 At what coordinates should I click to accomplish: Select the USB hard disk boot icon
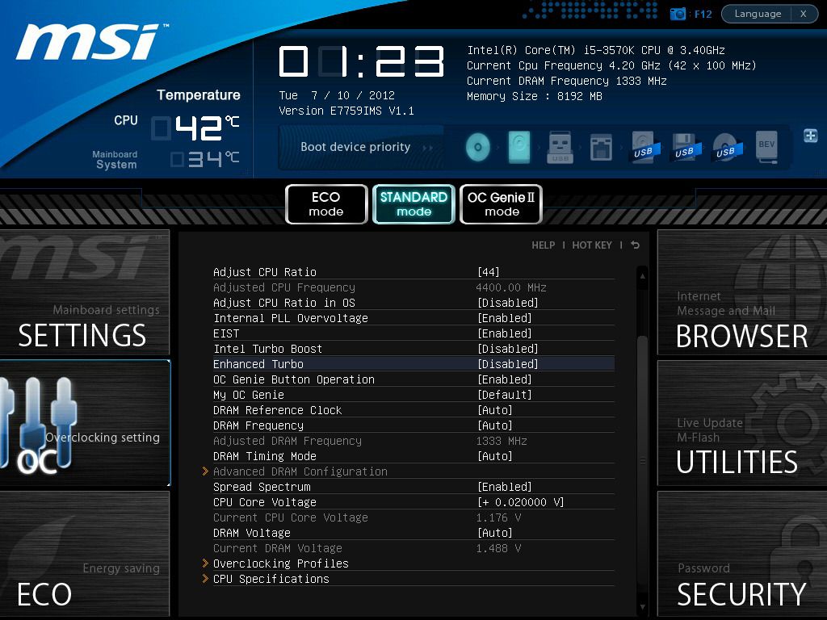644,149
